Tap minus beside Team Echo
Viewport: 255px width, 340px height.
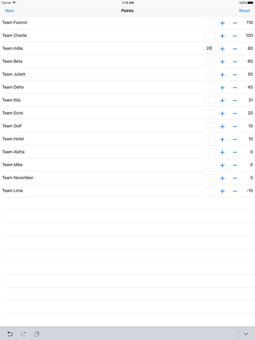point(235,114)
